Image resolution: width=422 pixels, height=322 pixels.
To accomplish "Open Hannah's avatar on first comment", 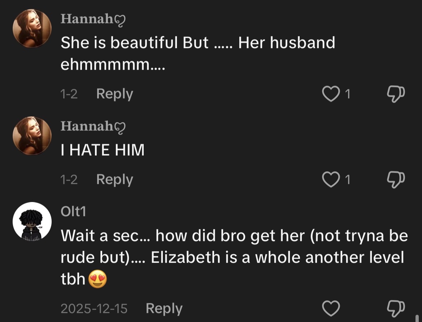I will [x=32, y=29].
